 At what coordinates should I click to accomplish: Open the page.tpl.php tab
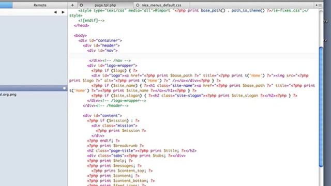[x=105, y=5]
